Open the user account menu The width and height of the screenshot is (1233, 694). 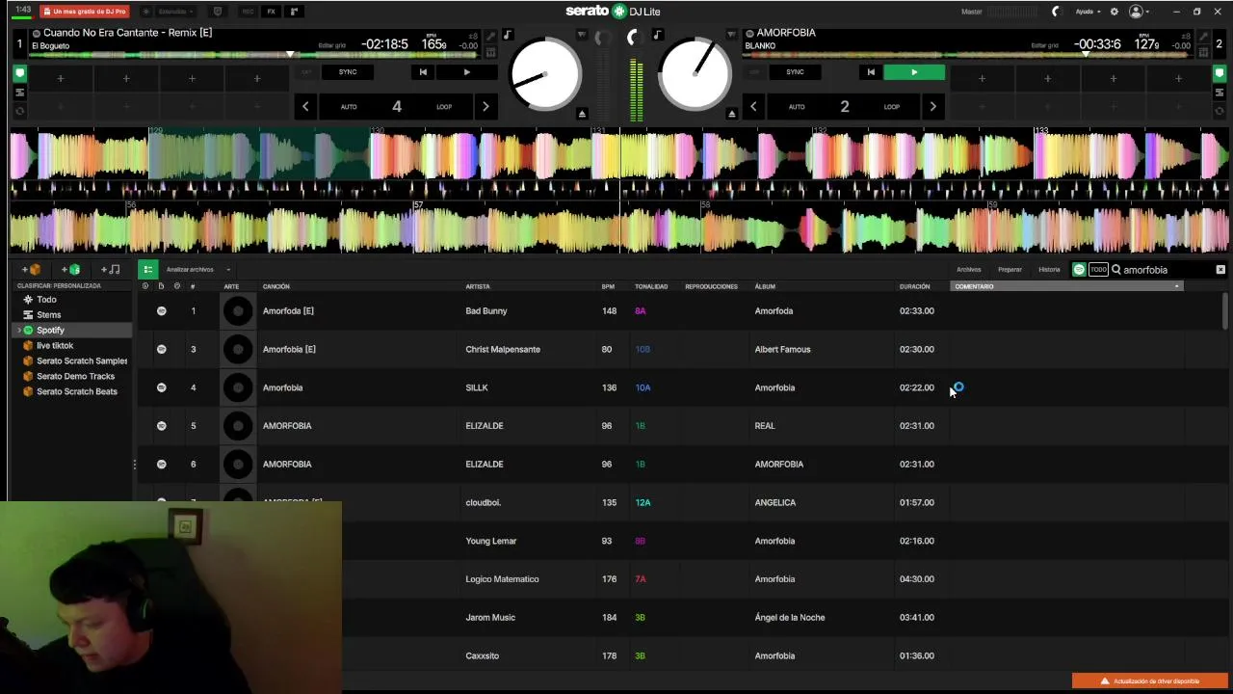1139,12
